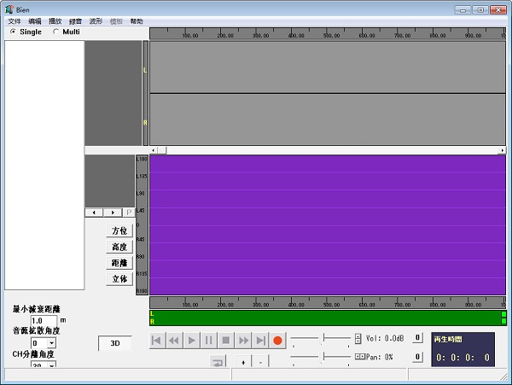Click the L180 label on angle scale

[142, 159]
